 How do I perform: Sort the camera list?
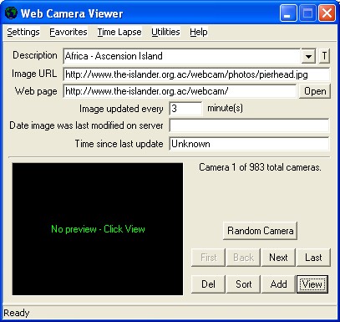243,284
